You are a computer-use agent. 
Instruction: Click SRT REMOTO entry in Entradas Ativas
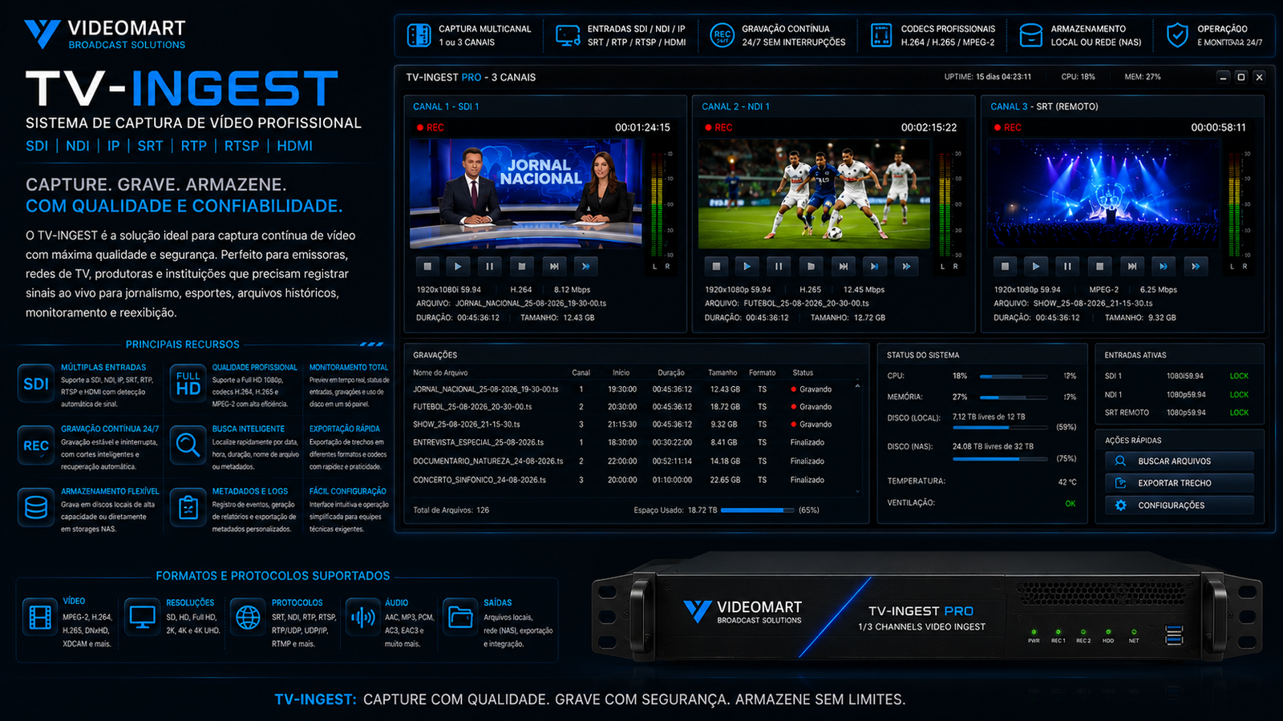tap(1176, 413)
